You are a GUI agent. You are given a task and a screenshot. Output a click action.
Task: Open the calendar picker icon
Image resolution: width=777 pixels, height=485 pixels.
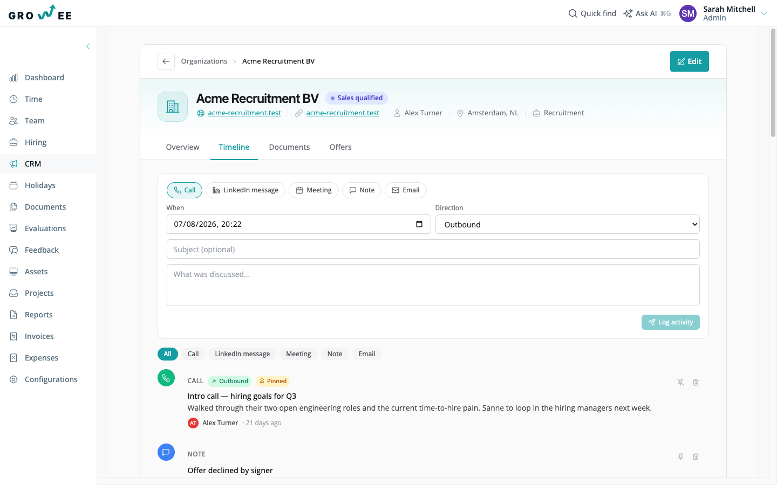click(x=419, y=224)
